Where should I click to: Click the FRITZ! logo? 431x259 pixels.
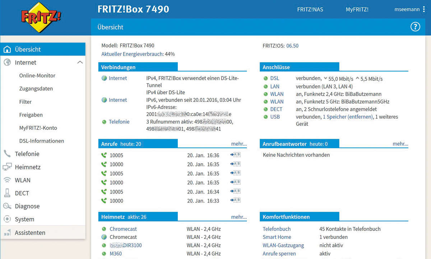(41, 18)
